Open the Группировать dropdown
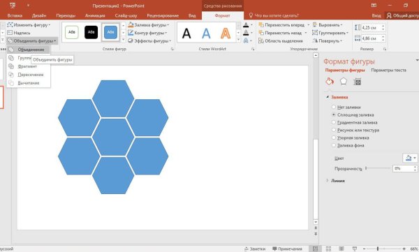The image size is (419, 252). [330, 33]
